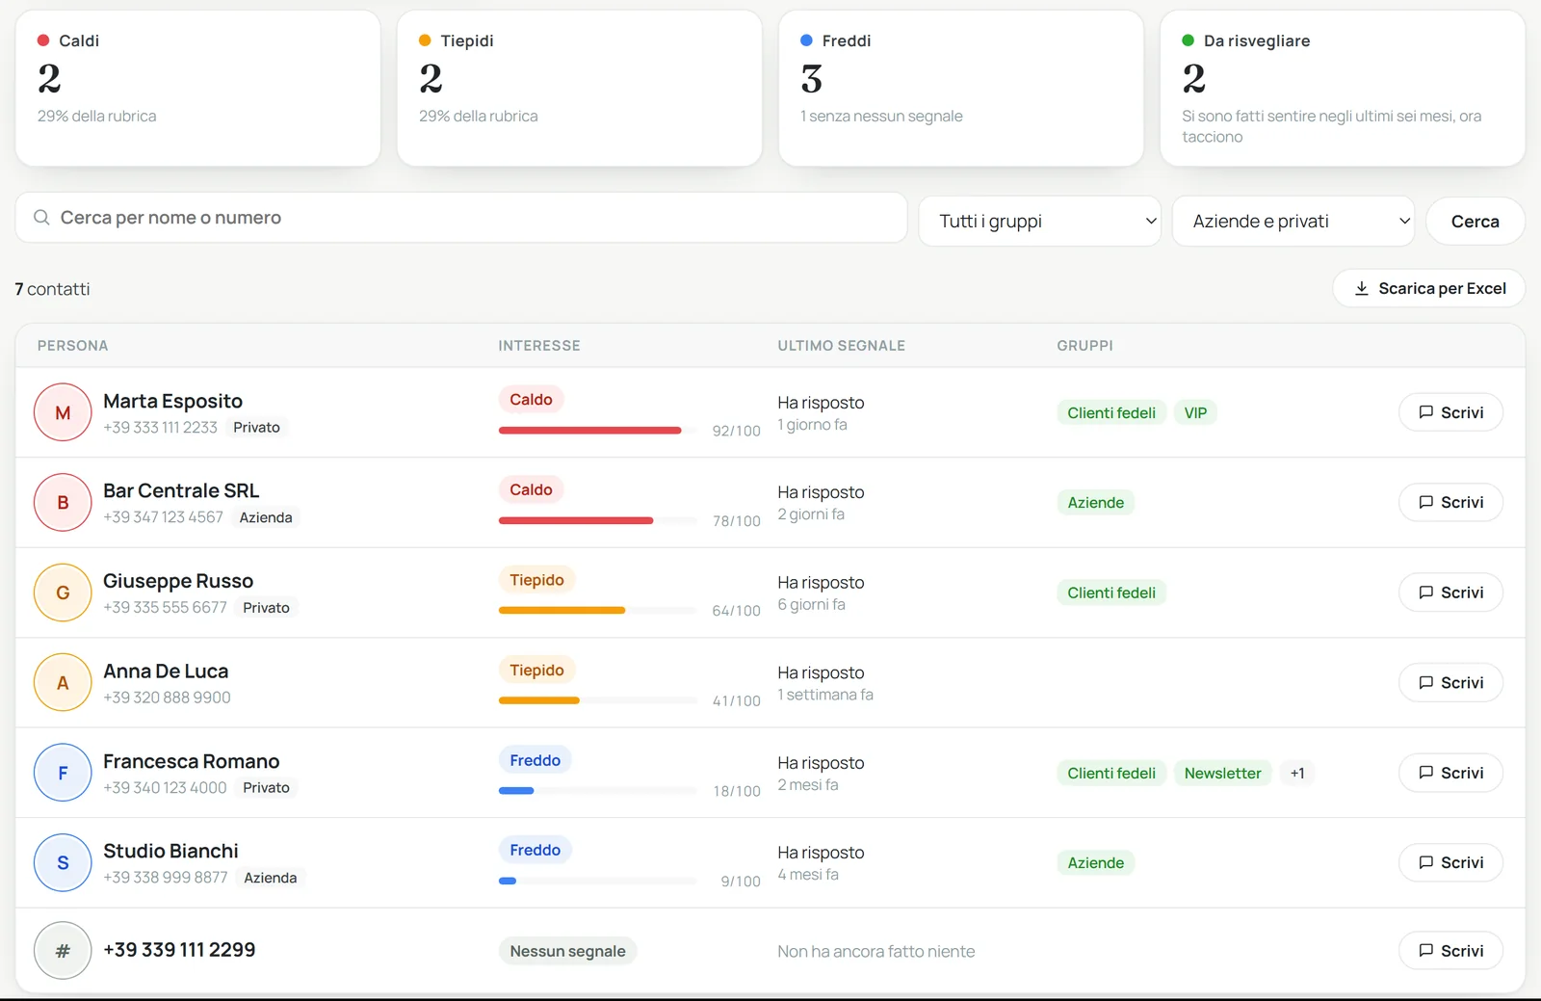Click the name Anna De Luca
The height and width of the screenshot is (1001, 1541).
point(166,672)
